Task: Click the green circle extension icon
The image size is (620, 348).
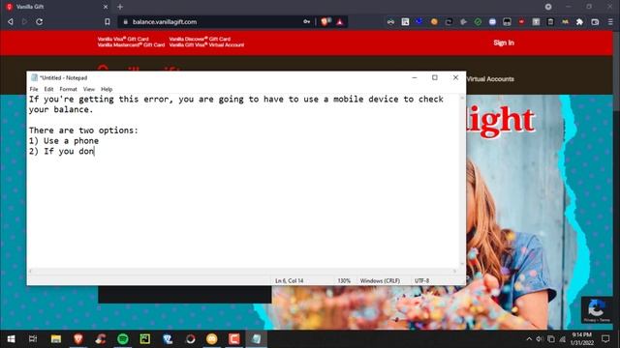Action: [478, 21]
